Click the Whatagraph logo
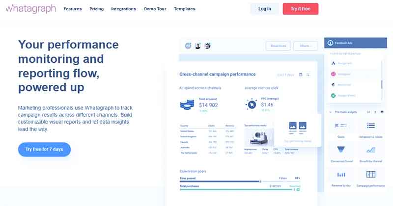Image resolution: width=393 pixels, height=206 pixels. pos(30,8)
